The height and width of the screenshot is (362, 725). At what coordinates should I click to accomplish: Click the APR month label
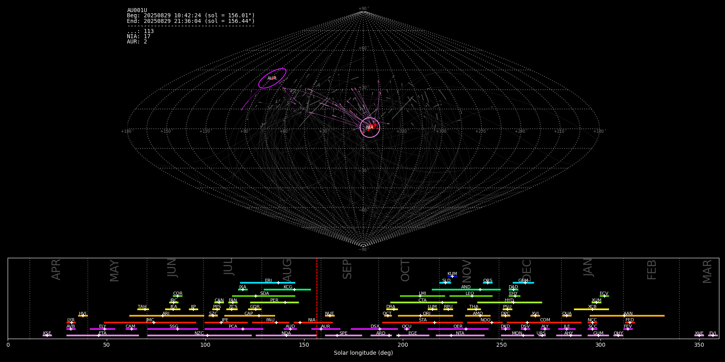click(56, 269)
